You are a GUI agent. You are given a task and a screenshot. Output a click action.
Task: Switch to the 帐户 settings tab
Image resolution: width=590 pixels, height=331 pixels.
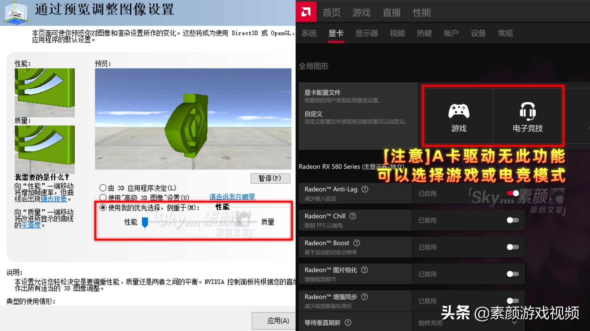[451, 33]
